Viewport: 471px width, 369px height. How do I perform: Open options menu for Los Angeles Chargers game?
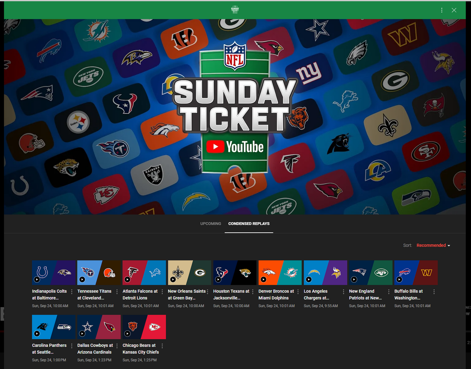pos(344,291)
